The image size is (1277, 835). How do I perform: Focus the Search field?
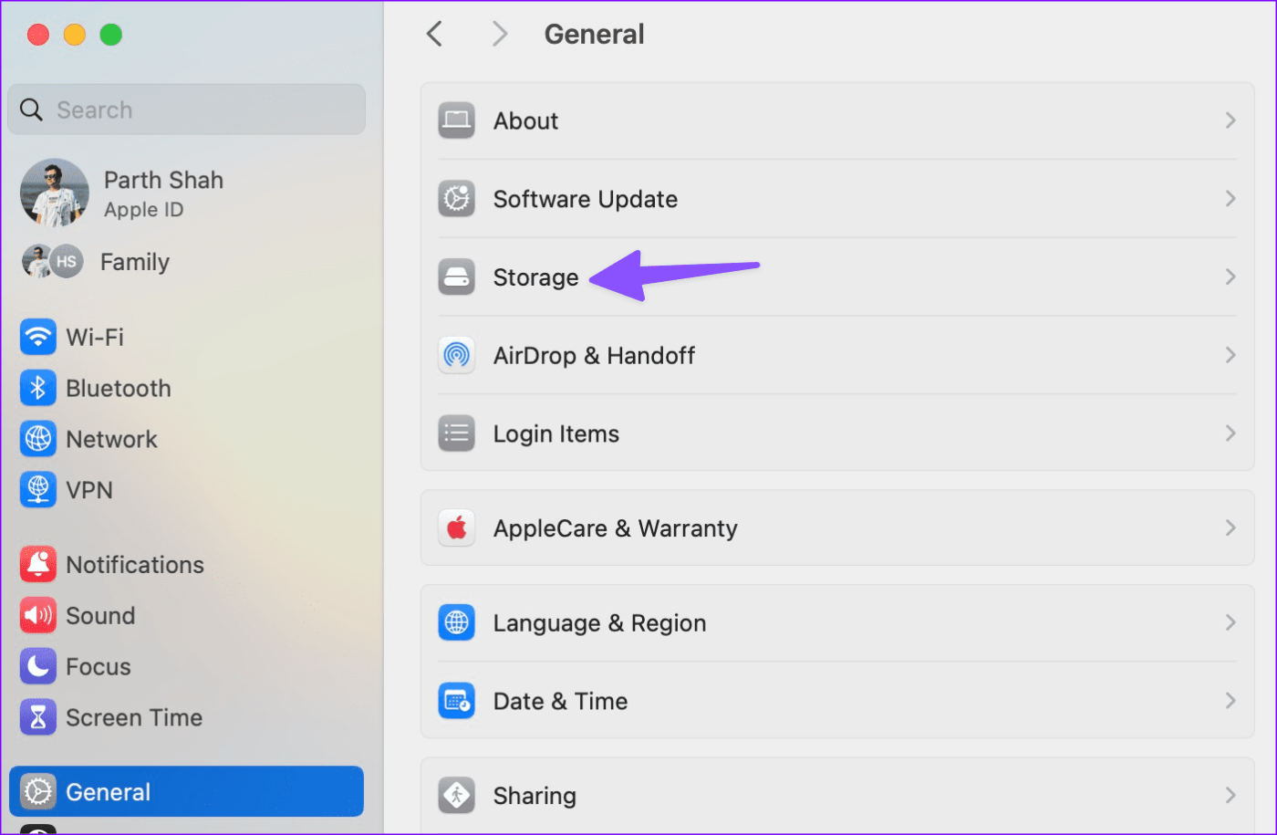187,110
